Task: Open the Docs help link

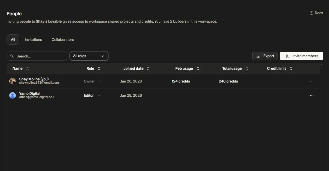Action: tap(316, 13)
